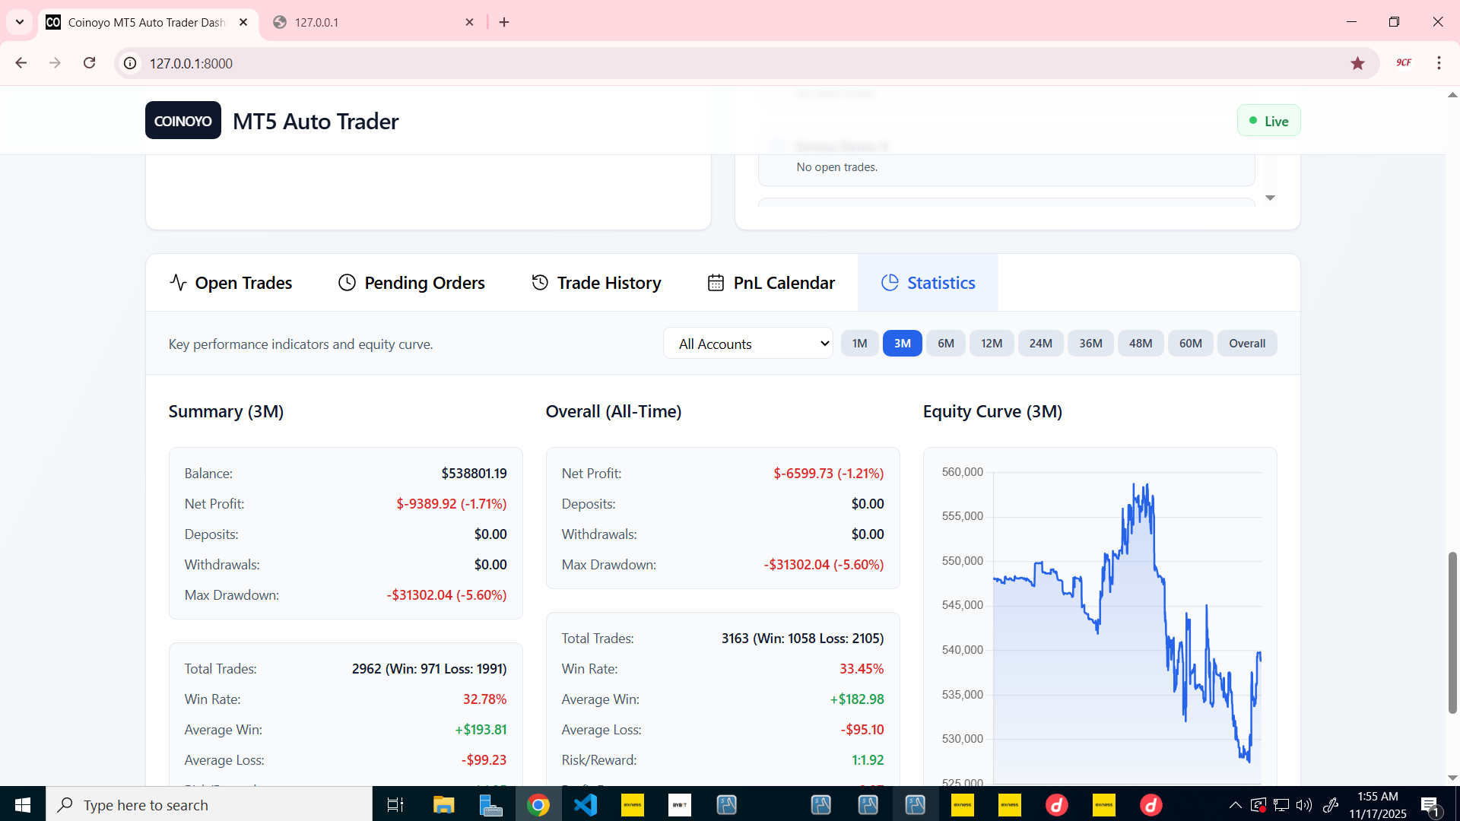Click the scroll-down chevron in trades panel

pyautogui.click(x=1269, y=198)
